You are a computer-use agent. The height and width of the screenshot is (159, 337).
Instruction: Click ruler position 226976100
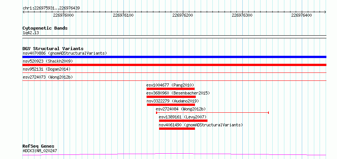[123, 15]
